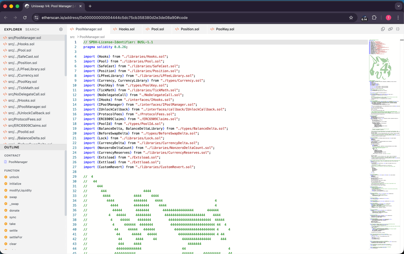
Task: Click the settleFor function gear entry
Action: [17, 237]
